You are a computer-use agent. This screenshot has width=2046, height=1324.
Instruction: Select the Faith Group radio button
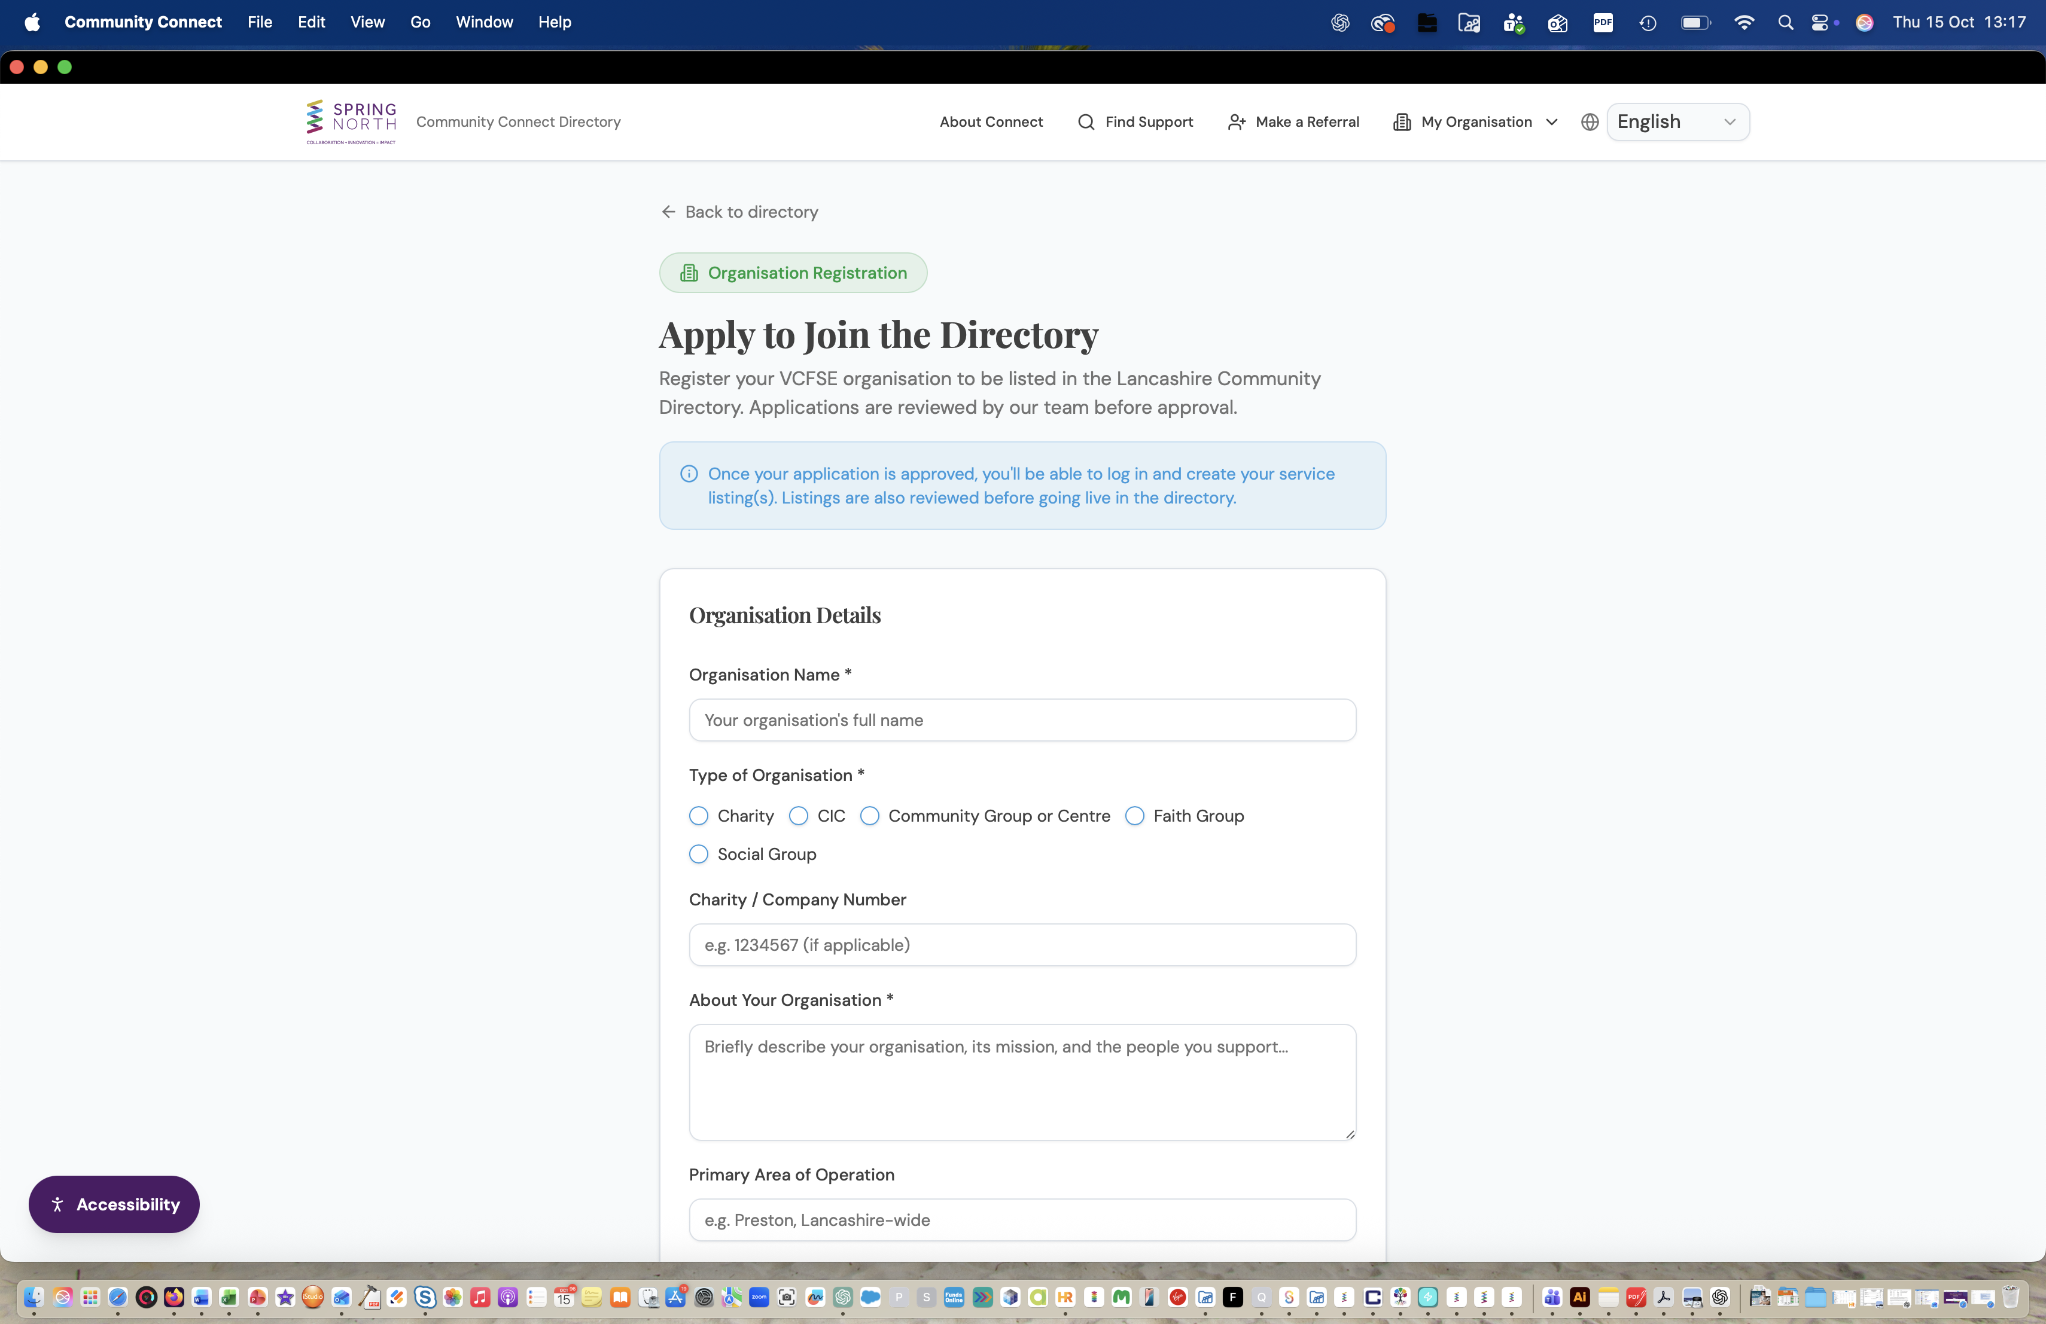click(1135, 815)
